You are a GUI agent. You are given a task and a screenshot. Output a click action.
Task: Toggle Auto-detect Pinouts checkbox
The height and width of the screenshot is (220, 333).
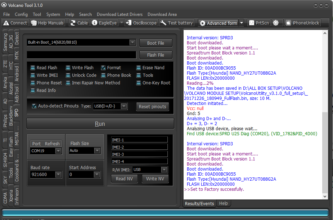[34, 106]
